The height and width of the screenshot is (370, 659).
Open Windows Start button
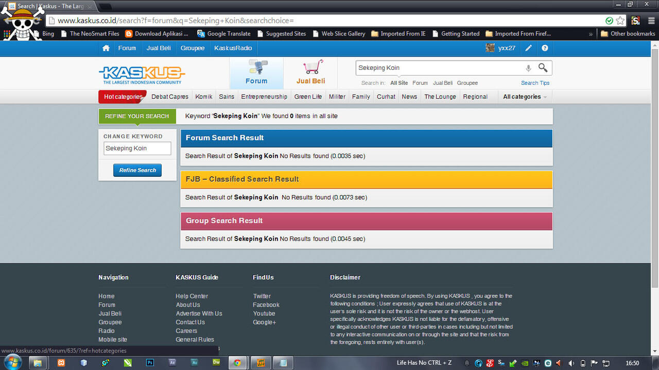[12, 363]
